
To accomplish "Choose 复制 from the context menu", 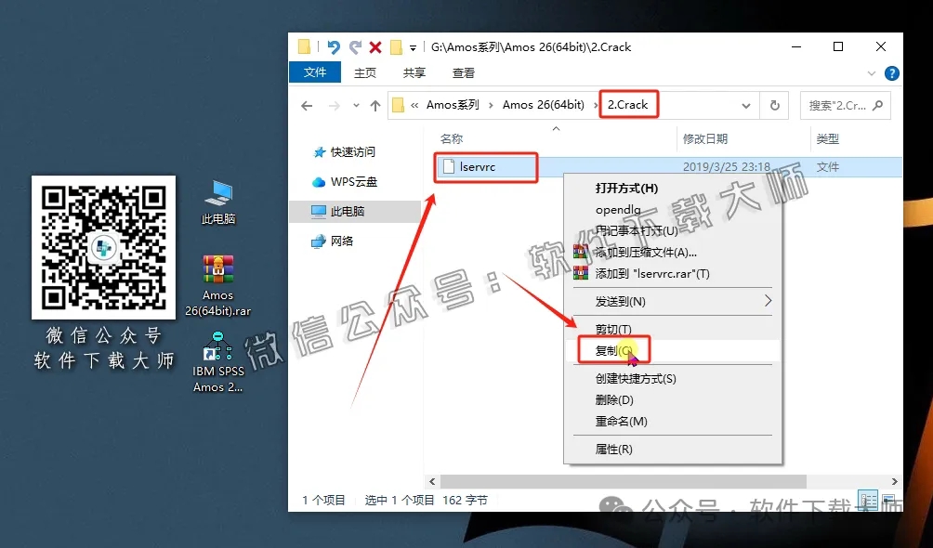I will point(613,350).
